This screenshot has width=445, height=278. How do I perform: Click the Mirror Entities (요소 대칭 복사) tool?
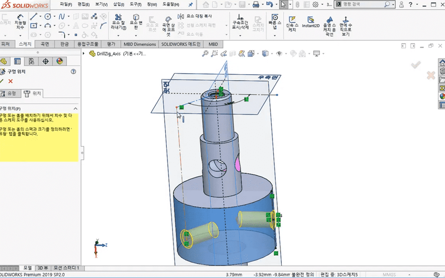tap(195, 16)
